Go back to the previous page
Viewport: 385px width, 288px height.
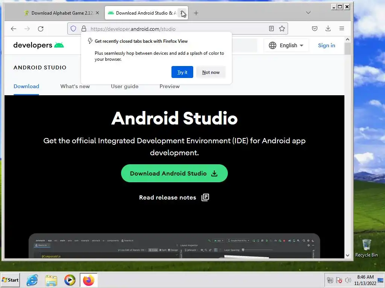[x=14, y=28]
